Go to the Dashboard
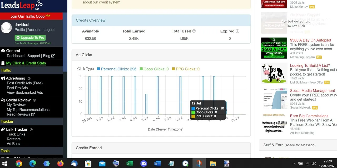Image resolution: width=337 pixels, height=168 pixels. pyautogui.click(x=16, y=56)
